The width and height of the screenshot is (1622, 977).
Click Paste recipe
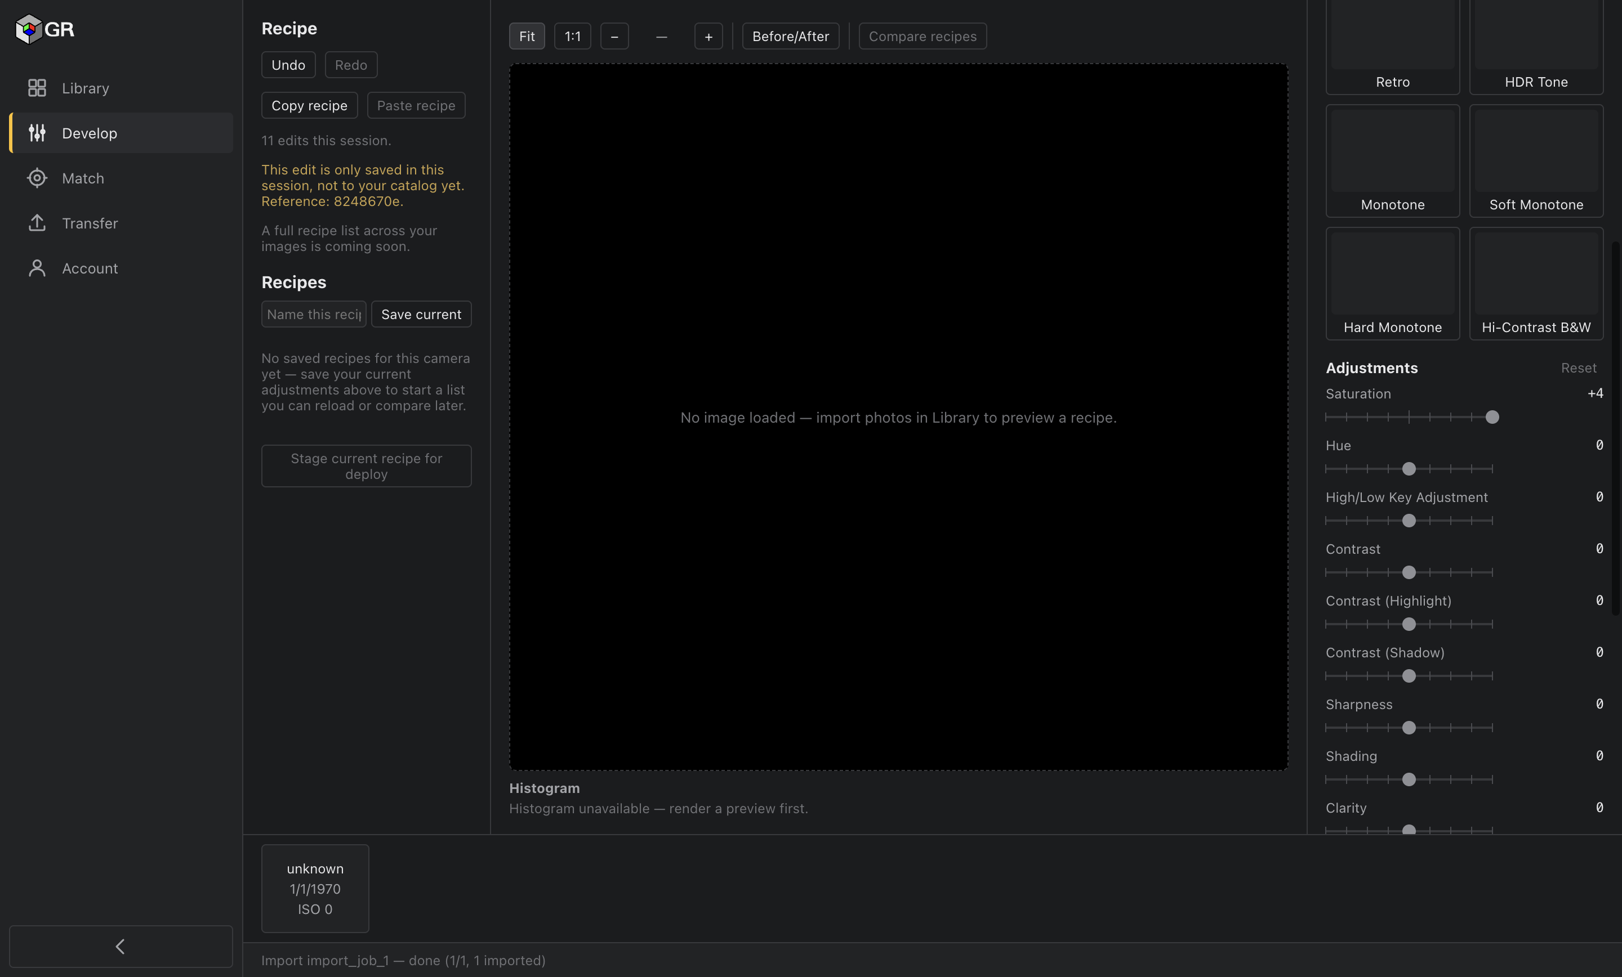coord(416,105)
